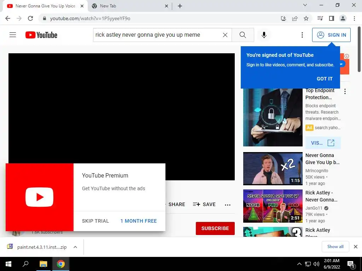Click the Chrome taskbar icon
Screen dimensions: 362x271
pos(61,264)
